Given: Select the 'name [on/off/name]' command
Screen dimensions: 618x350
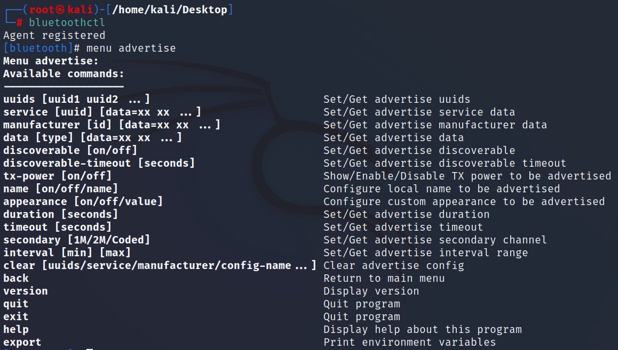Looking at the screenshot, I should 61,189.
